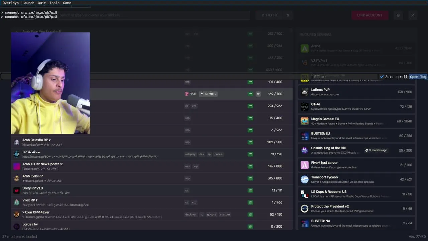Select the Unity RP V1.0 server name
The width and height of the screenshot is (428, 241).
click(32, 188)
